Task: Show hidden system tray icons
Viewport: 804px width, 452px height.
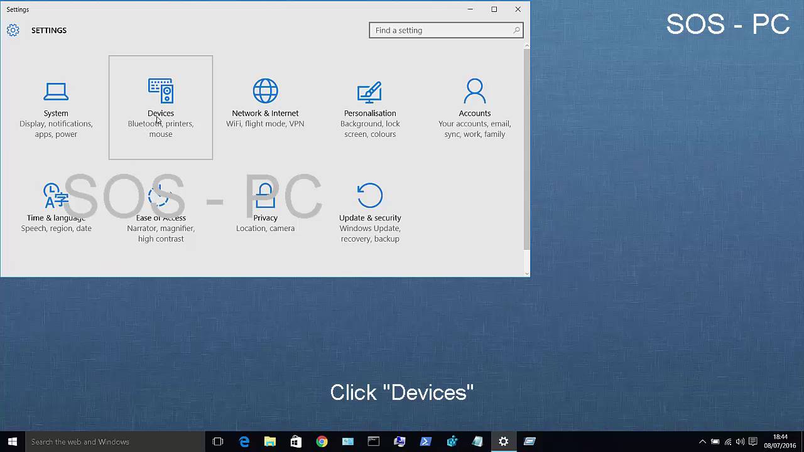Action: click(702, 441)
